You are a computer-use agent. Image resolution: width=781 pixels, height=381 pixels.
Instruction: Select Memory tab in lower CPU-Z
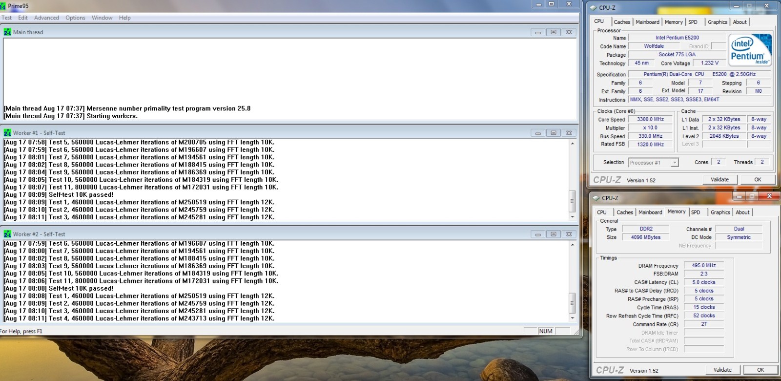[677, 212]
